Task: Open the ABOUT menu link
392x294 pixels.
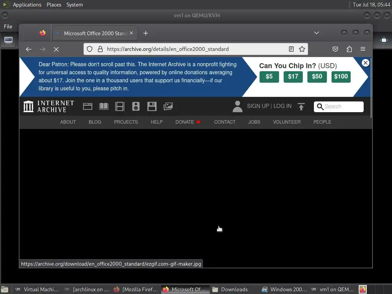Action: coord(68,122)
